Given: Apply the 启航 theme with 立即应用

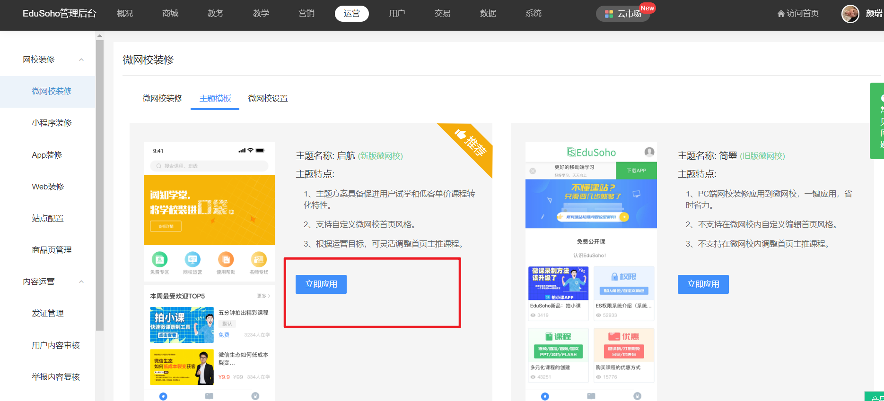Looking at the screenshot, I should [321, 284].
